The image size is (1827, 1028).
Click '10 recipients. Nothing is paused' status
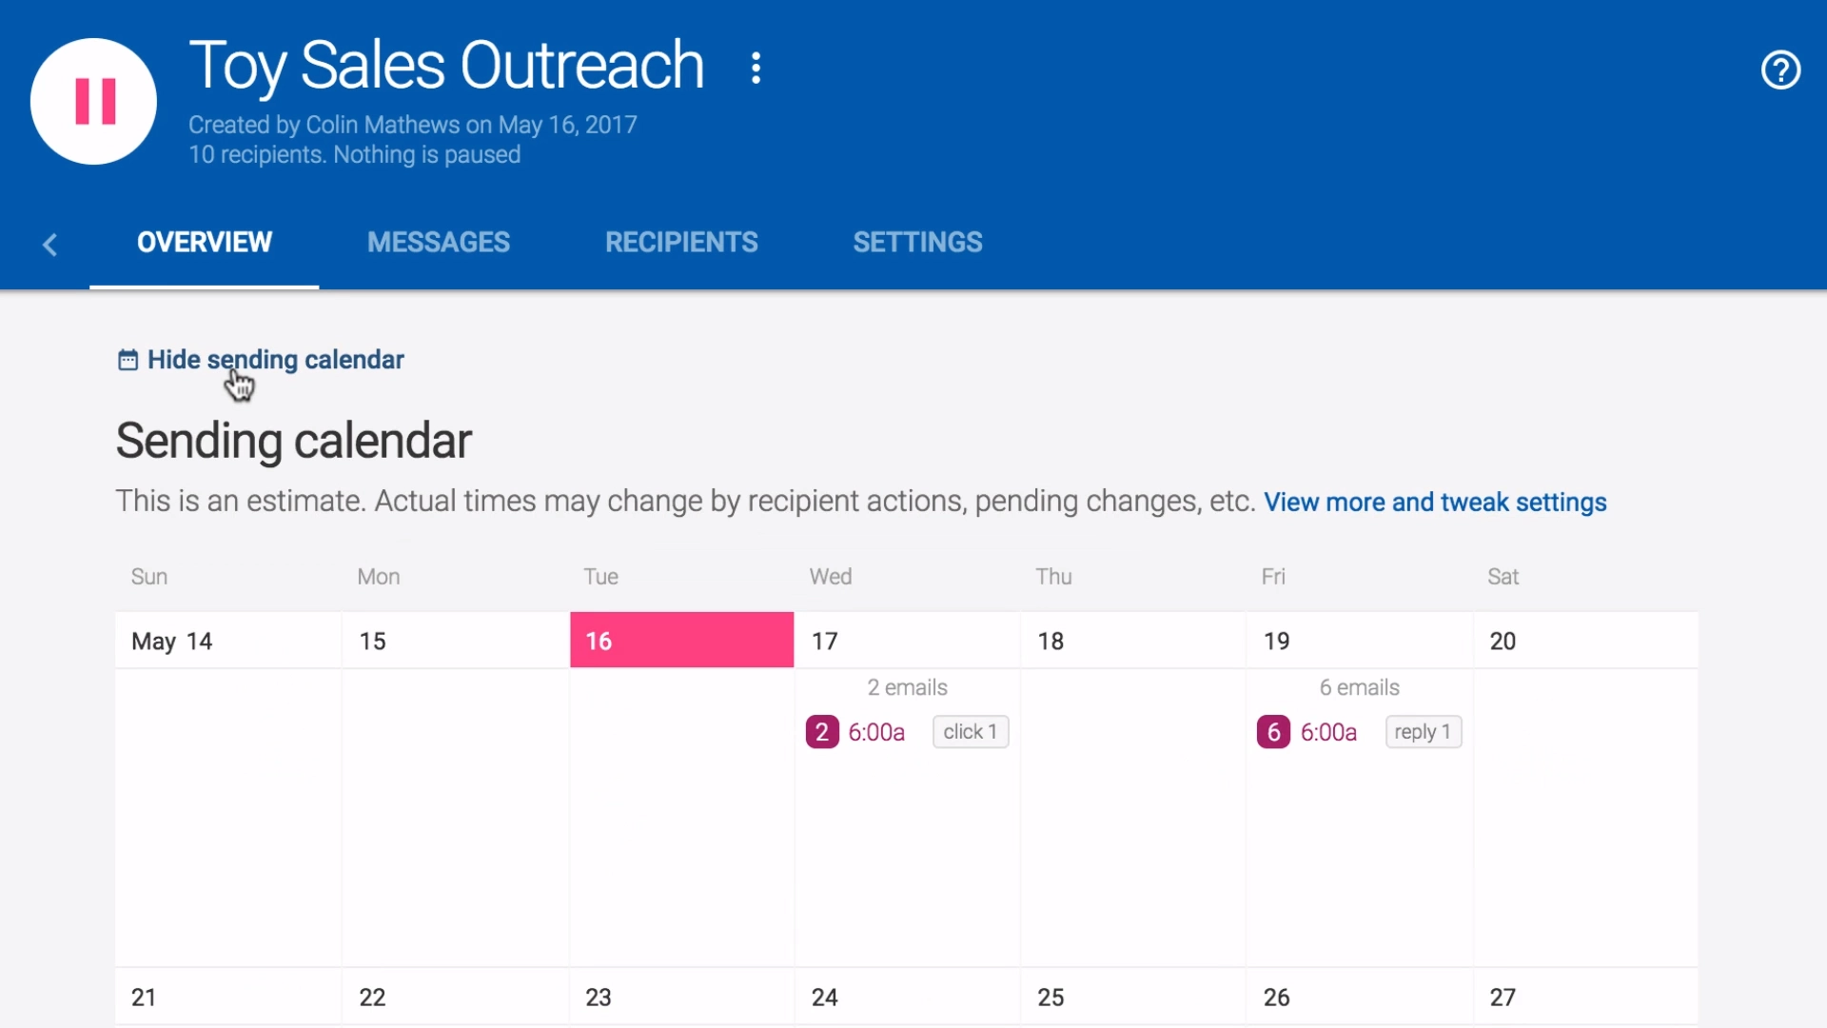point(354,154)
